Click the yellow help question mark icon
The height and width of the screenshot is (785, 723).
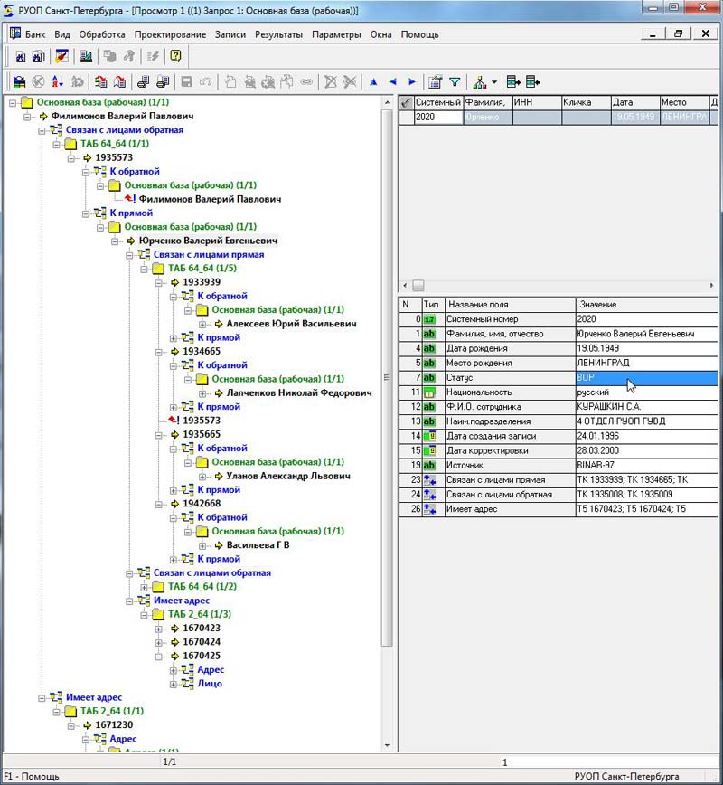(175, 55)
